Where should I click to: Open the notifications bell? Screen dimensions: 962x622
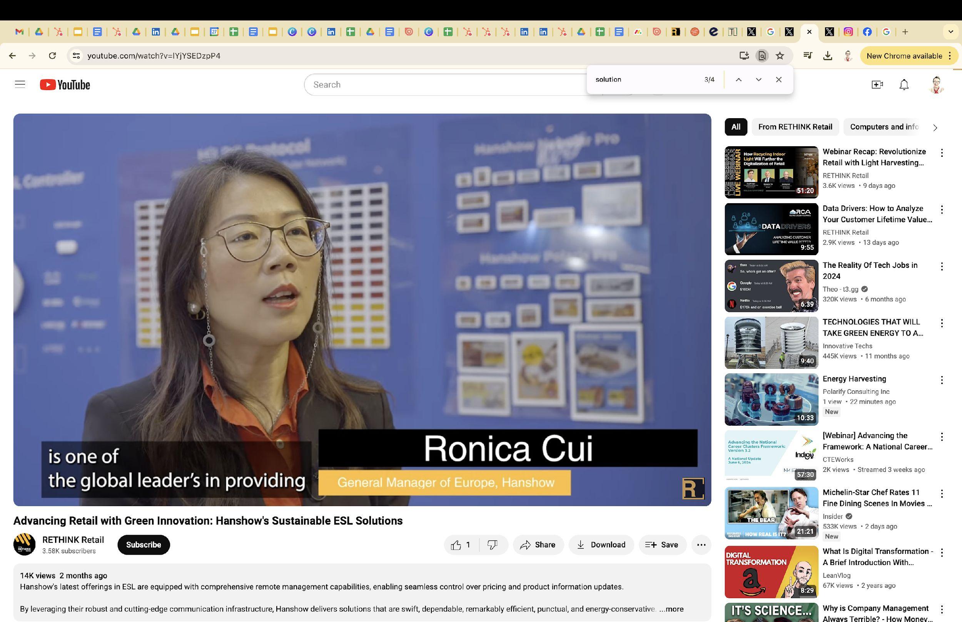click(904, 84)
